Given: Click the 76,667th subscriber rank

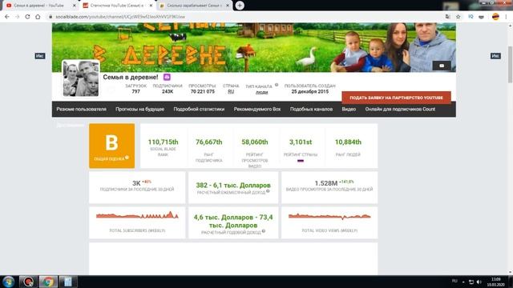Looking at the screenshot, I should 208,142.
